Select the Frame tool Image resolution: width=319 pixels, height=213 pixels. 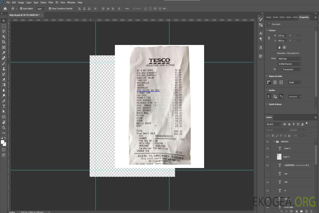pos(4,47)
